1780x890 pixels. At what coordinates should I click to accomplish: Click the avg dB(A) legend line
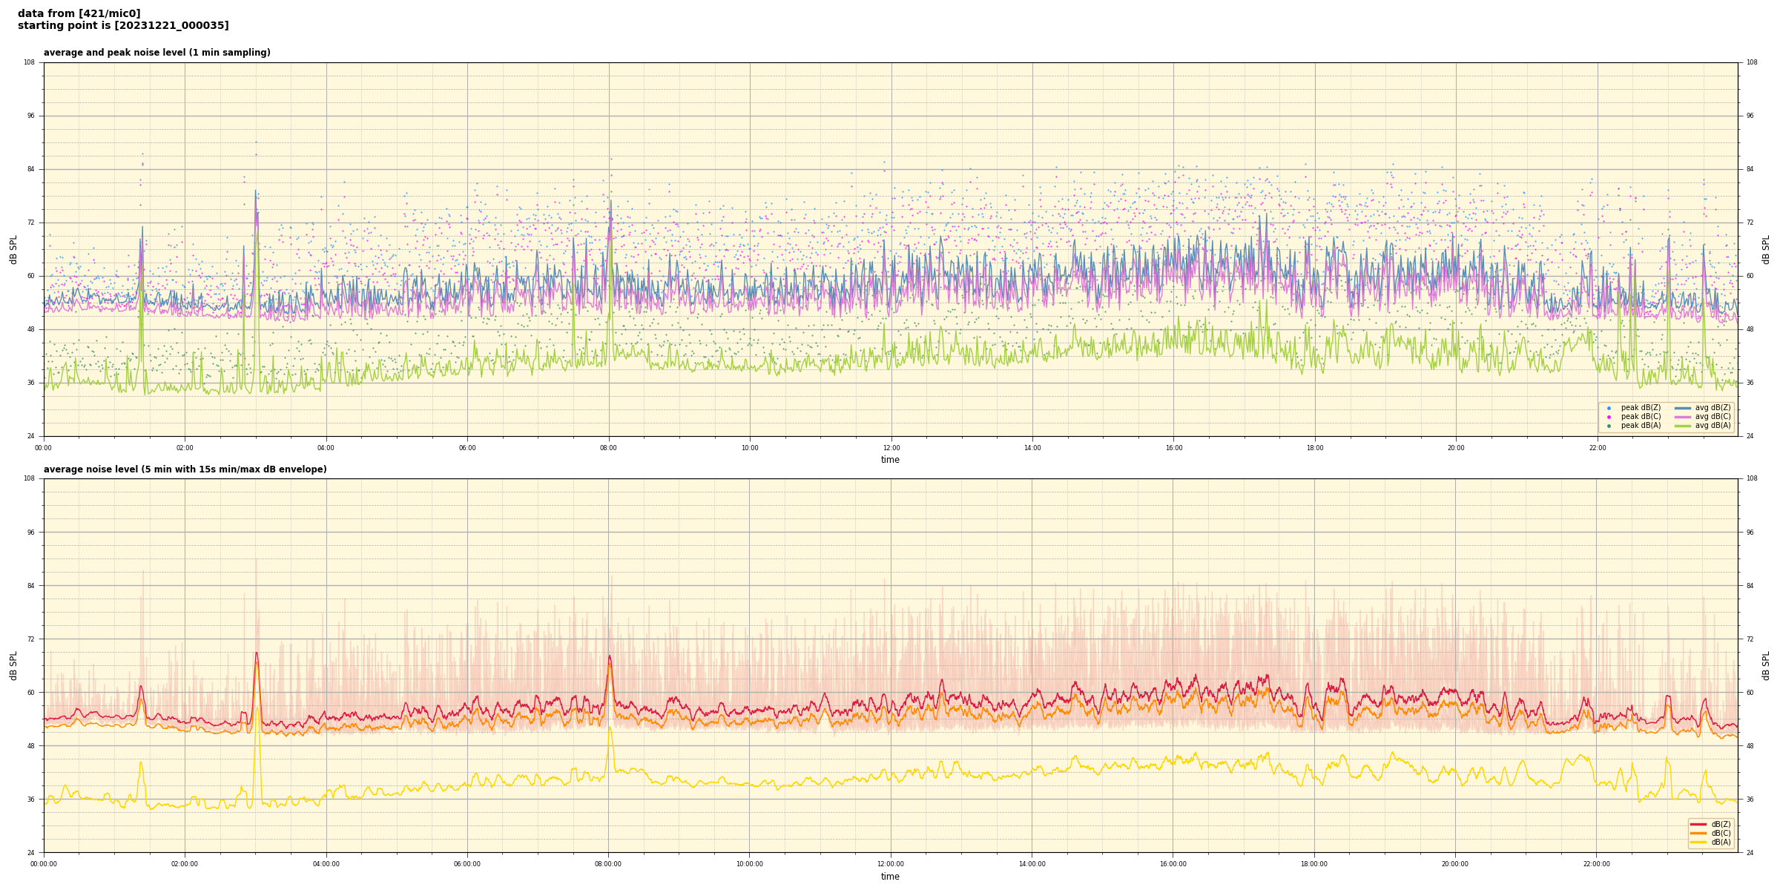coord(1683,426)
